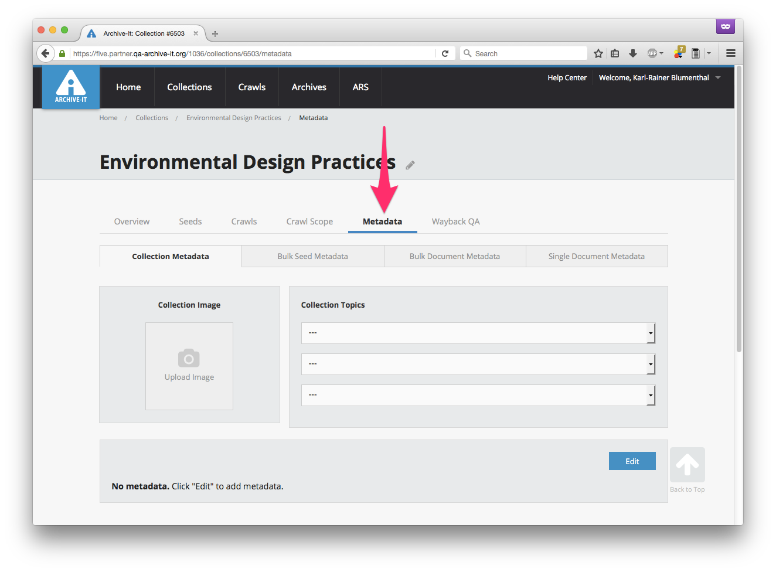The height and width of the screenshot is (572, 776).
Task: Bookmark page with the star icon
Action: tap(598, 53)
